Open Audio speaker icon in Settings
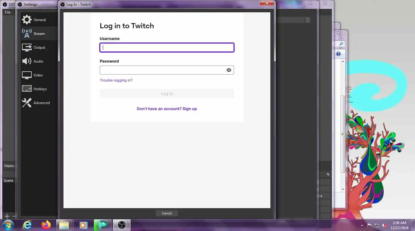Image resolution: width=415 pixels, height=231 pixels. pyautogui.click(x=27, y=61)
